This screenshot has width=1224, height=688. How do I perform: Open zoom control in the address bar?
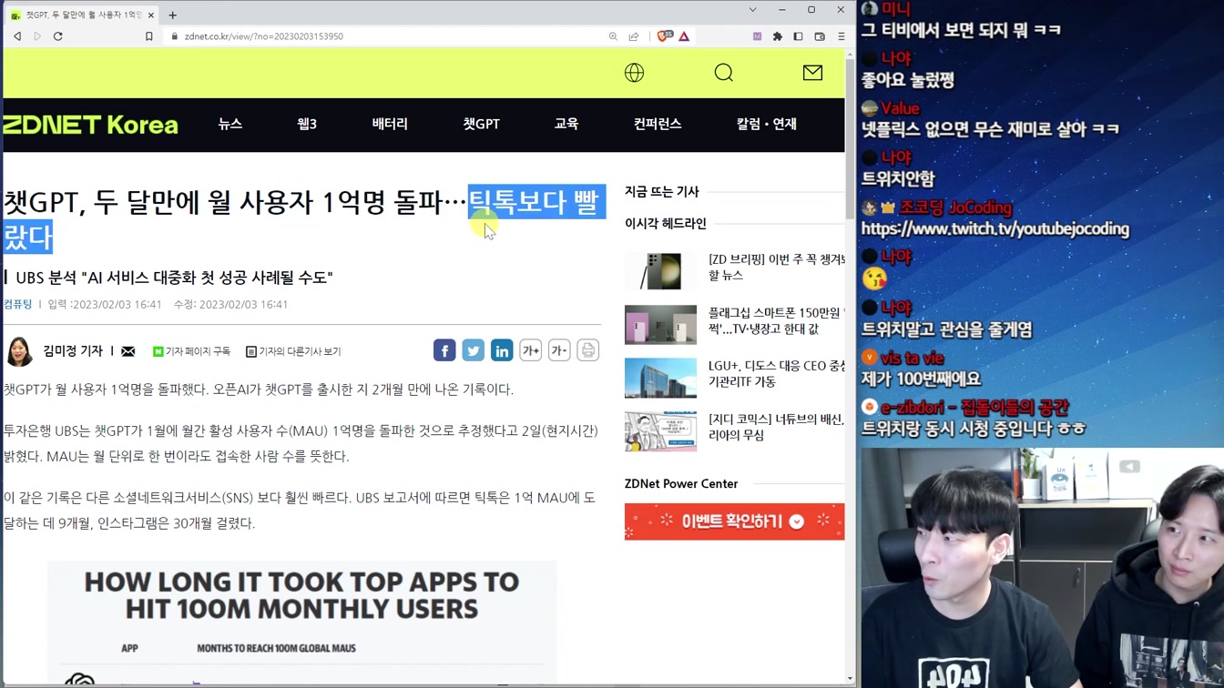tap(613, 36)
